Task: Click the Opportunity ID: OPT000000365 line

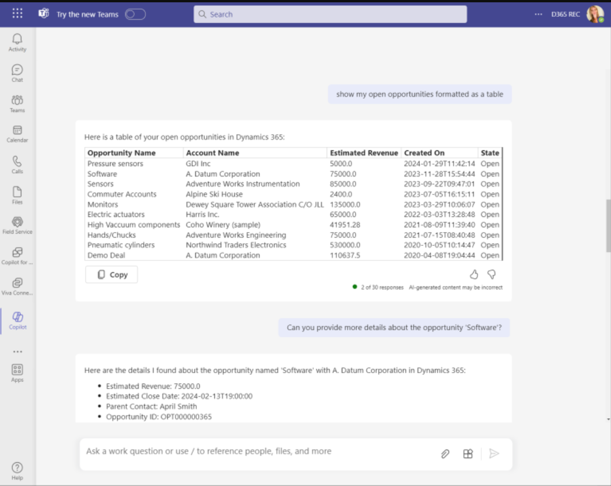Action: coord(159,417)
